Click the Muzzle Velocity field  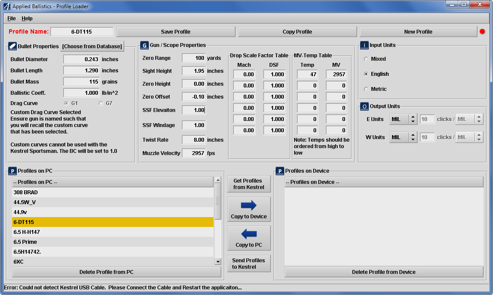coord(194,153)
